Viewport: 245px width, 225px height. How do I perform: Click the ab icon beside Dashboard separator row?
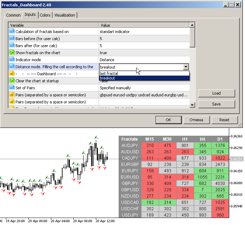coord(12,74)
